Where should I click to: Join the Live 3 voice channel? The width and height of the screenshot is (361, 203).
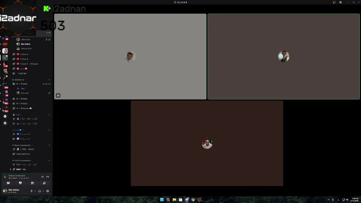32,54
